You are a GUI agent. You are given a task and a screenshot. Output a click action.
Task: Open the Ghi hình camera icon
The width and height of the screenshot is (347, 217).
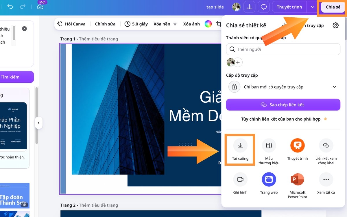tap(240, 180)
